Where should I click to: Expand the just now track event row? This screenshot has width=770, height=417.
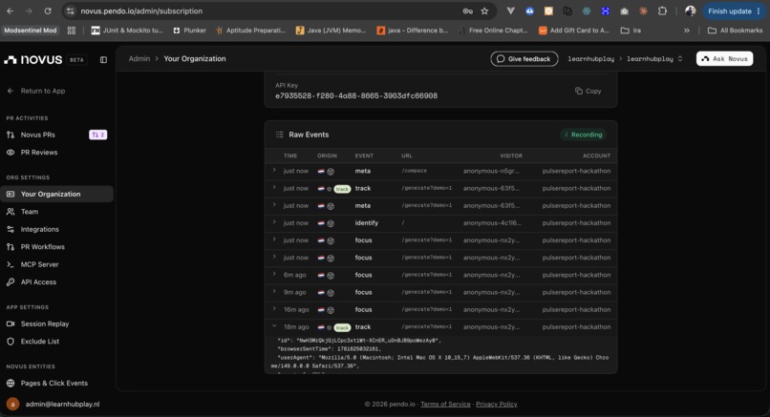274,187
